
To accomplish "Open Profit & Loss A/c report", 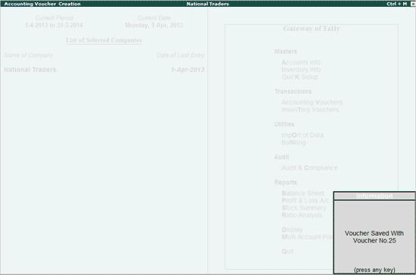I will pos(305,200).
